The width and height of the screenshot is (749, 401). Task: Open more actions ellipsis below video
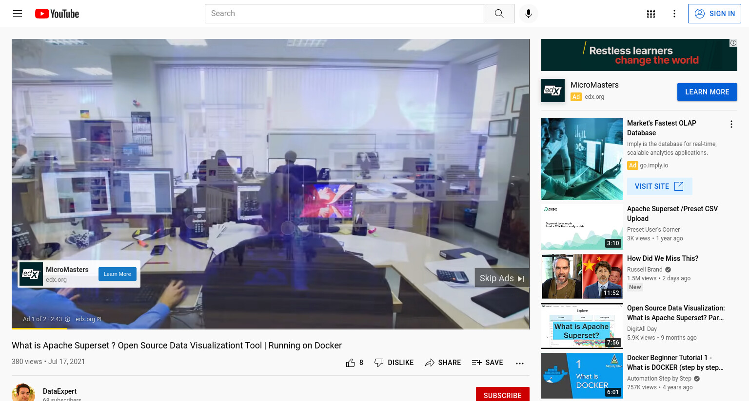coord(520,363)
